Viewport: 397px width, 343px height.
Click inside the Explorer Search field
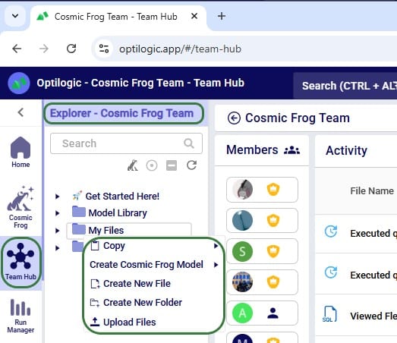(x=126, y=143)
